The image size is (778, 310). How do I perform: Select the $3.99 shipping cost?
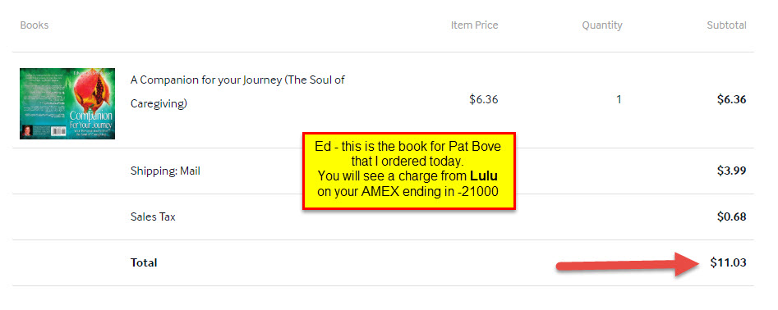[731, 171]
